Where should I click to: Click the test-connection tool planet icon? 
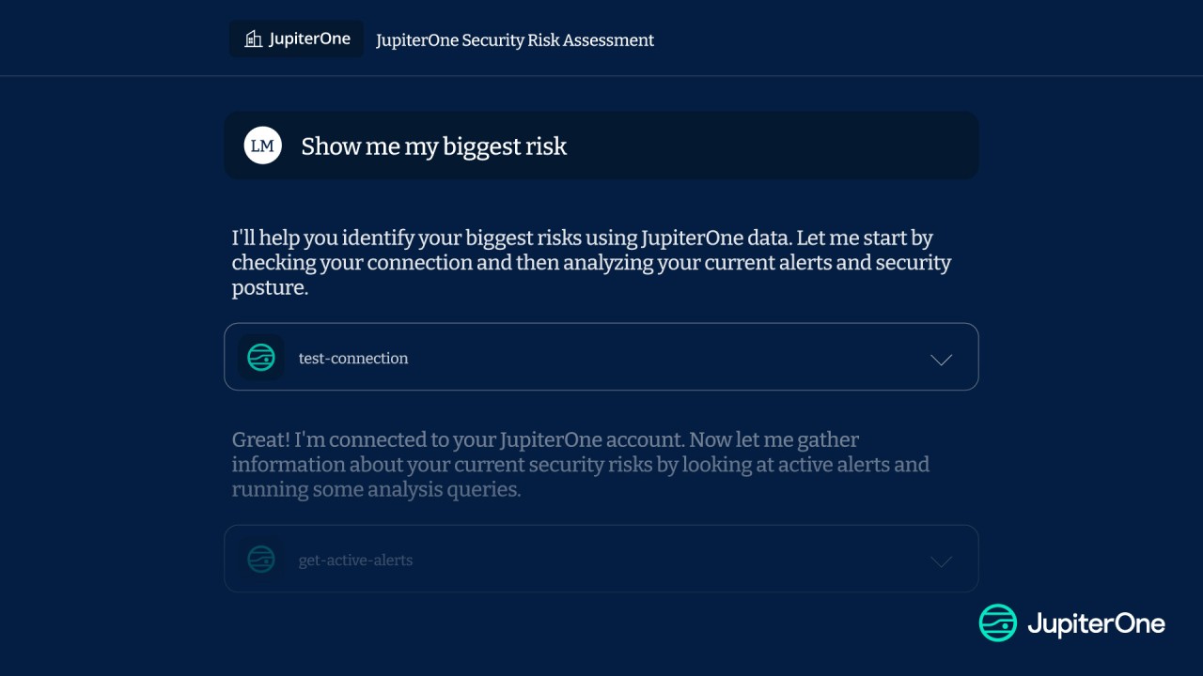(261, 358)
